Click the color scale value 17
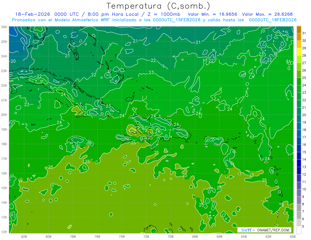311x240 pixels. (304, 137)
